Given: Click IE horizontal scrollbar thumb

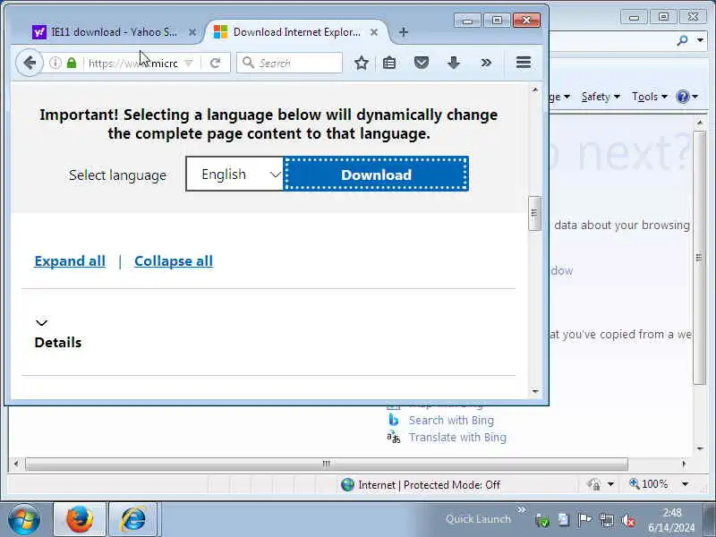Looking at the screenshot, I should pyautogui.click(x=327, y=464).
